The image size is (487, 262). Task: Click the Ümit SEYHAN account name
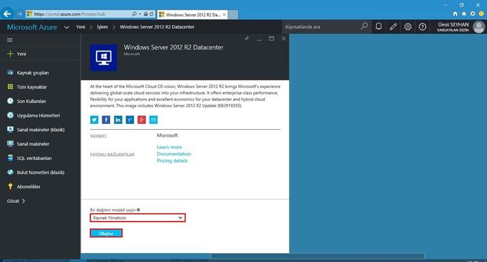point(453,24)
